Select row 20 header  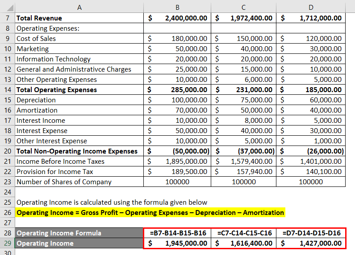[x=8, y=151]
